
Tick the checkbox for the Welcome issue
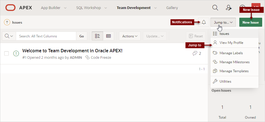6,53
